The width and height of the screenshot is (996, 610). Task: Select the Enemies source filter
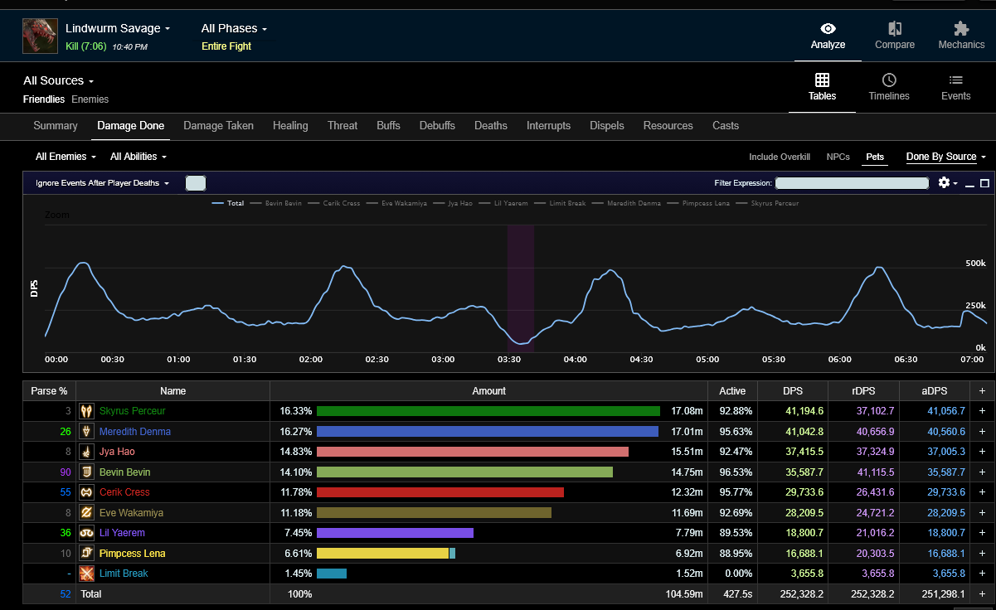coord(90,99)
